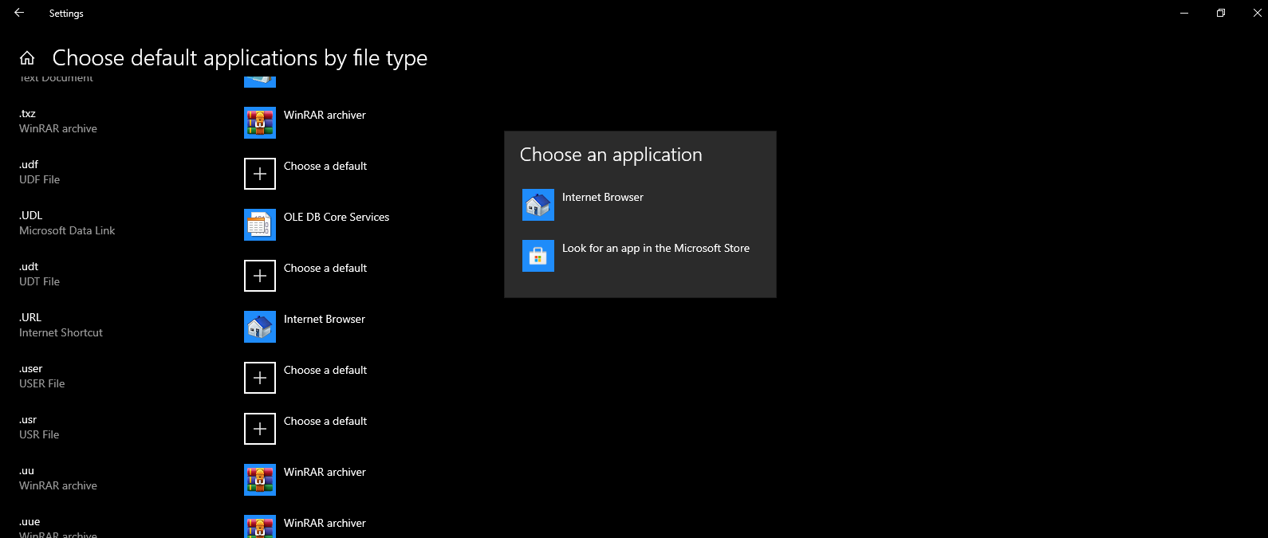Click plus icon for .user file type

[x=260, y=378]
